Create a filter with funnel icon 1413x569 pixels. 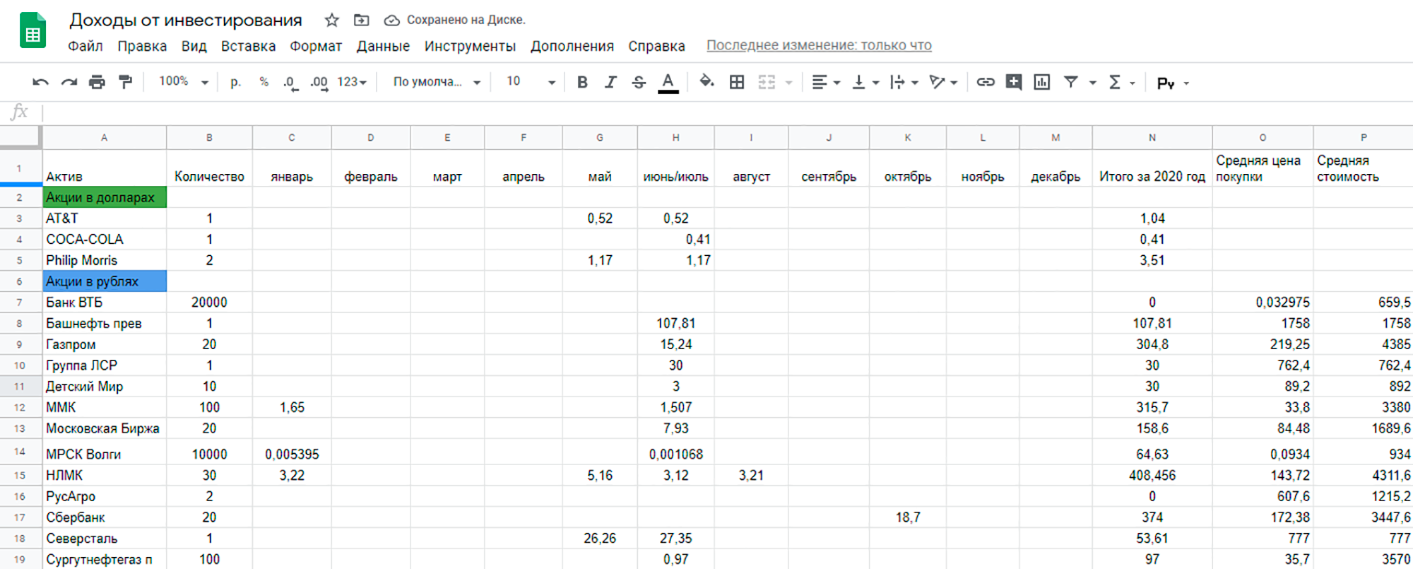coord(1071,82)
